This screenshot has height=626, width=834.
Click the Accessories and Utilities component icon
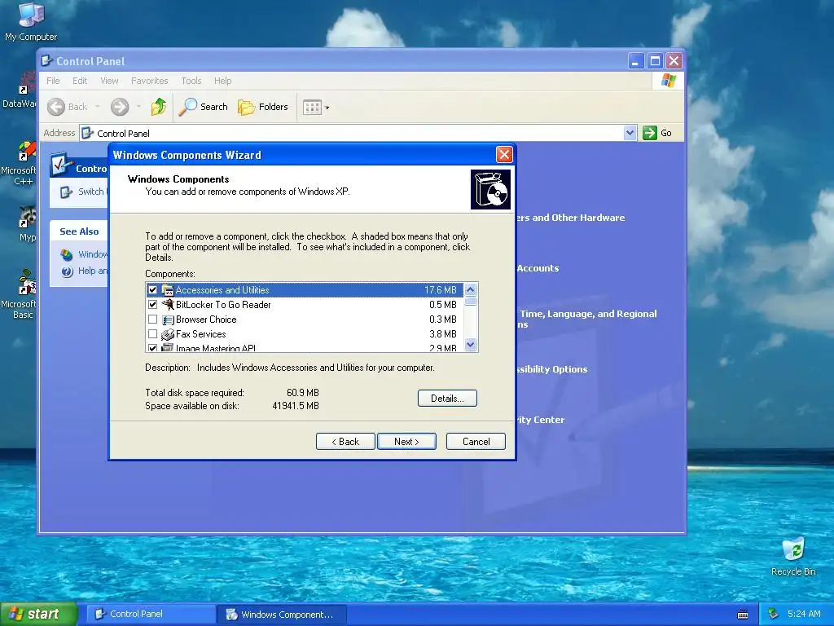click(x=168, y=290)
